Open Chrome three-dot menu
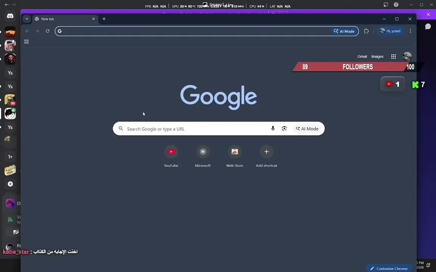This screenshot has height=272, width=436. point(410,31)
